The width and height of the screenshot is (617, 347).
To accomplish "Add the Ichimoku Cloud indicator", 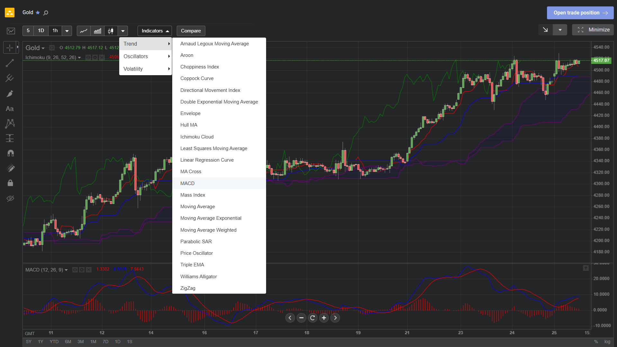I will (219, 137).
